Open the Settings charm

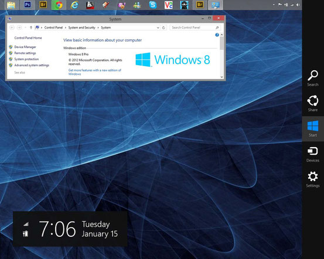click(313, 179)
